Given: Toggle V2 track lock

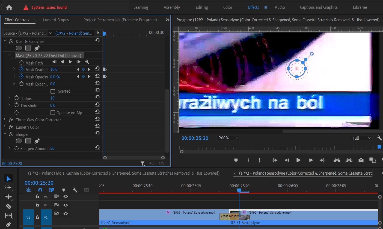Looking at the screenshot, I should (37, 205).
